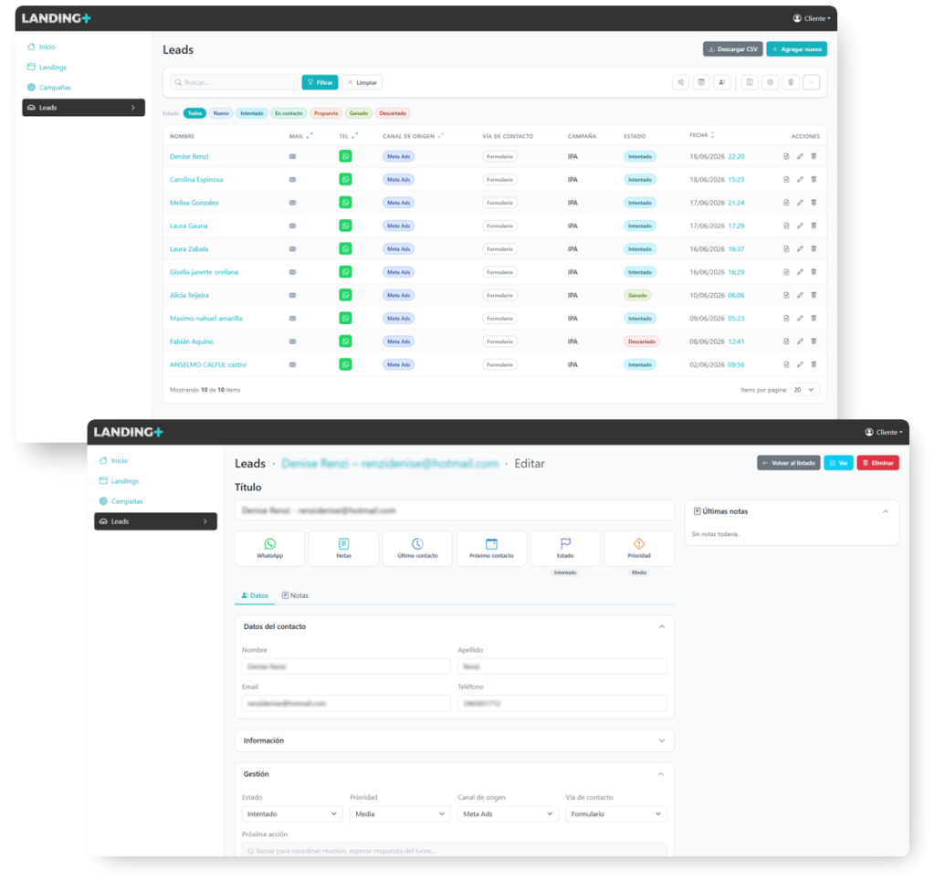Change the items per page dropdown
Viewport: 935px width, 882px height.
(804, 390)
